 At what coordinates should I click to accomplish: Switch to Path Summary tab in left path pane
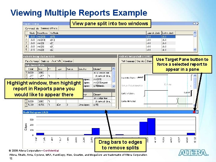click(x=32, y=61)
